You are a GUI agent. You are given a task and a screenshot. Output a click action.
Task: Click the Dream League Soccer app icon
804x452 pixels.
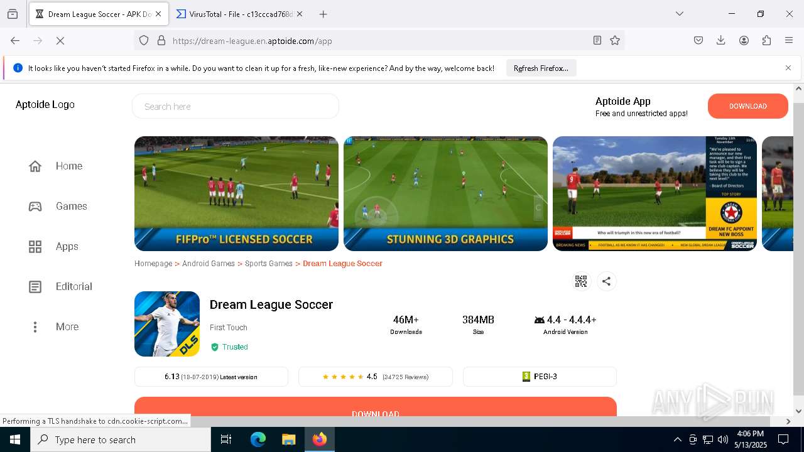click(x=167, y=324)
